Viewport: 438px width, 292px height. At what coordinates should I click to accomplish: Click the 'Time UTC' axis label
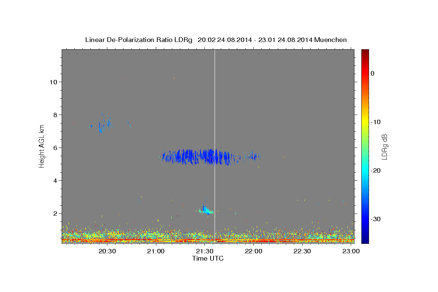[208, 258]
